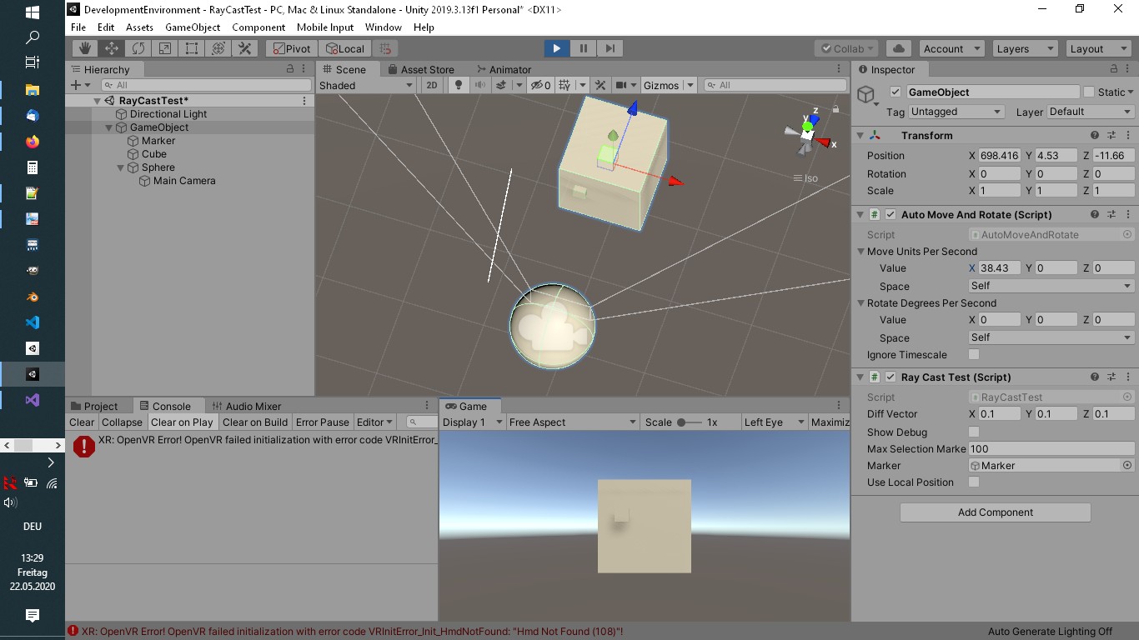The height and width of the screenshot is (640, 1139).
Task: Mute audio via the speaker icon in taskbar
Action: [x=10, y=502]
